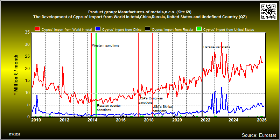Click the y-axis value 30

pyautogui.click(x=27, y=45)
